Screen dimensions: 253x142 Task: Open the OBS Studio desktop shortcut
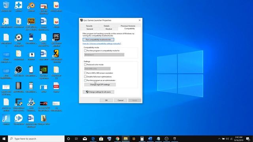click(19, 71)
